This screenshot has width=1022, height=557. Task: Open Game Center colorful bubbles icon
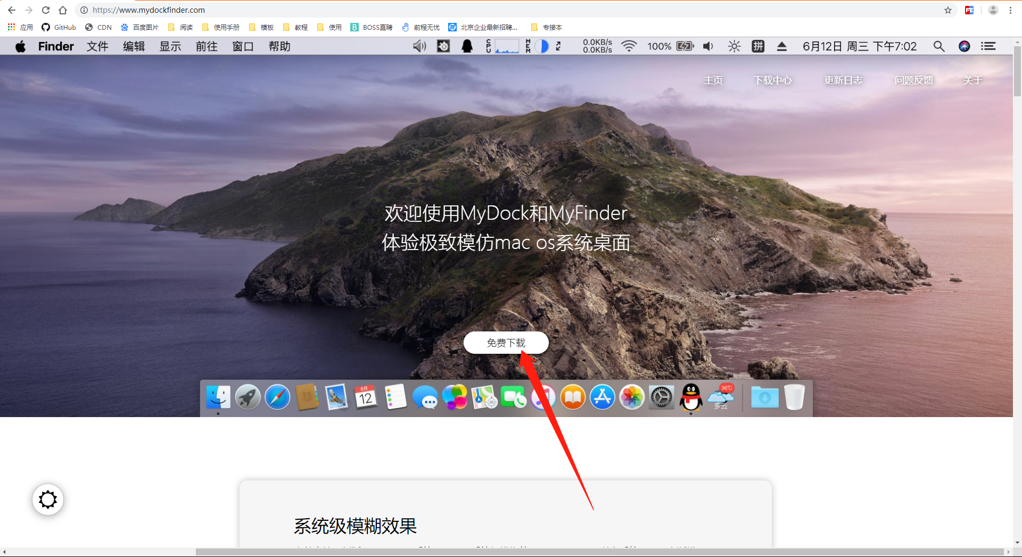pos(455,397)
